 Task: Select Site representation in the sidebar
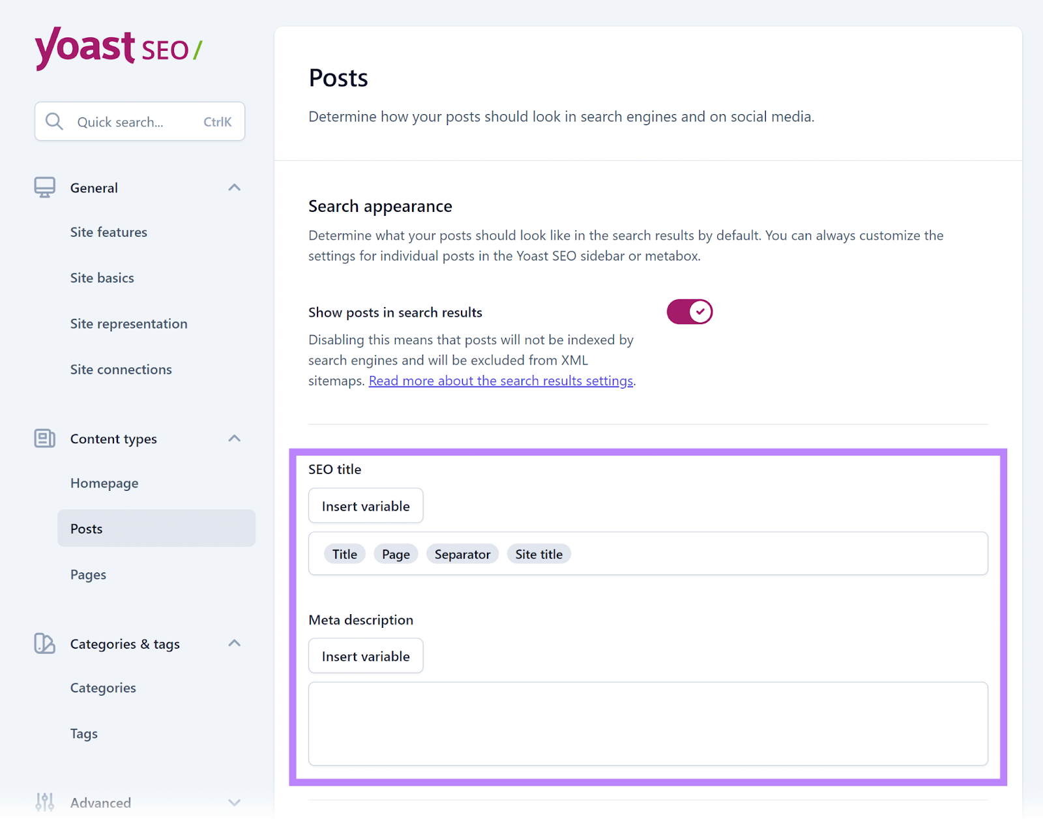(128, 323)
